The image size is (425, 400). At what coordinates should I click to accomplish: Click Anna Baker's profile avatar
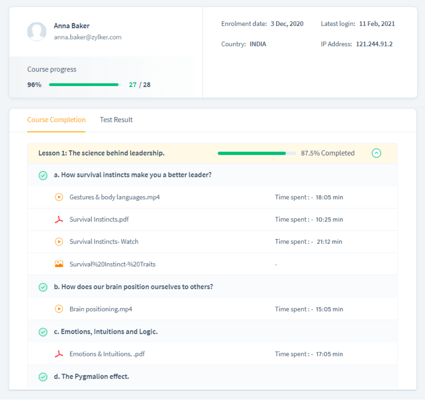click(37, 31)
